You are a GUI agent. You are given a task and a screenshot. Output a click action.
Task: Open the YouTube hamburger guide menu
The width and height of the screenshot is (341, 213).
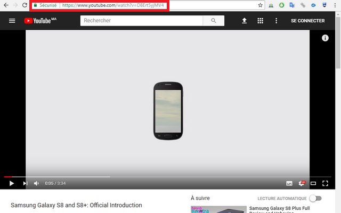point(12,21)
